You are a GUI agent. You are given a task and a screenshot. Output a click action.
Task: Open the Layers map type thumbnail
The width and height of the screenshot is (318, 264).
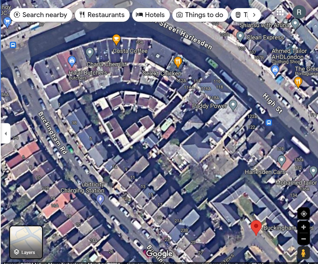(26, 242)
